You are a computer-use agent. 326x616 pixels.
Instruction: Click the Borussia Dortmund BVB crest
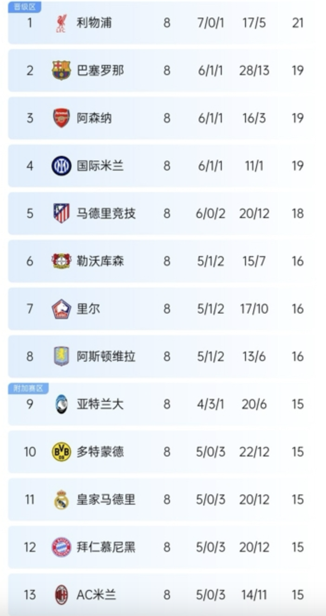(x=61, y=452)
